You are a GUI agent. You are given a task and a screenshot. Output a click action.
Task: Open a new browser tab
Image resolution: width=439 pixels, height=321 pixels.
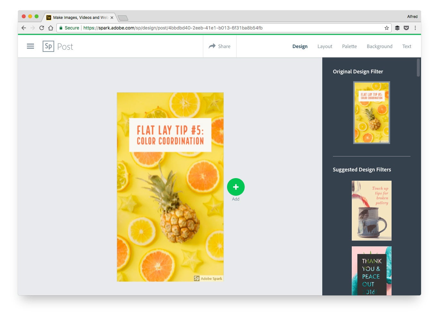[x=123, y=18]
